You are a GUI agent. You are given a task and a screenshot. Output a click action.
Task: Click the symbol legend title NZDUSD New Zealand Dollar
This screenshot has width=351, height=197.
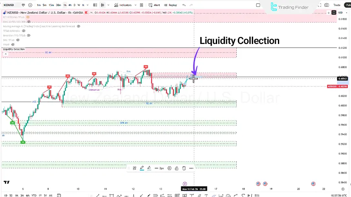45,13
